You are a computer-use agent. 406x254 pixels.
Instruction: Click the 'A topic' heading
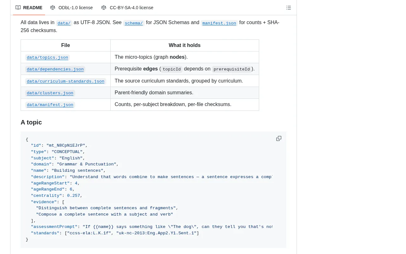click(x=31, y=122)
